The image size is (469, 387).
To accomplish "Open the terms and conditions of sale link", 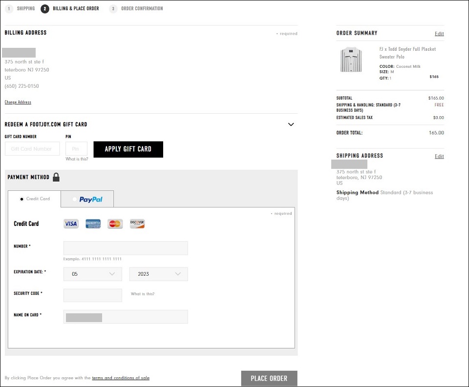I will coord(121,378).
